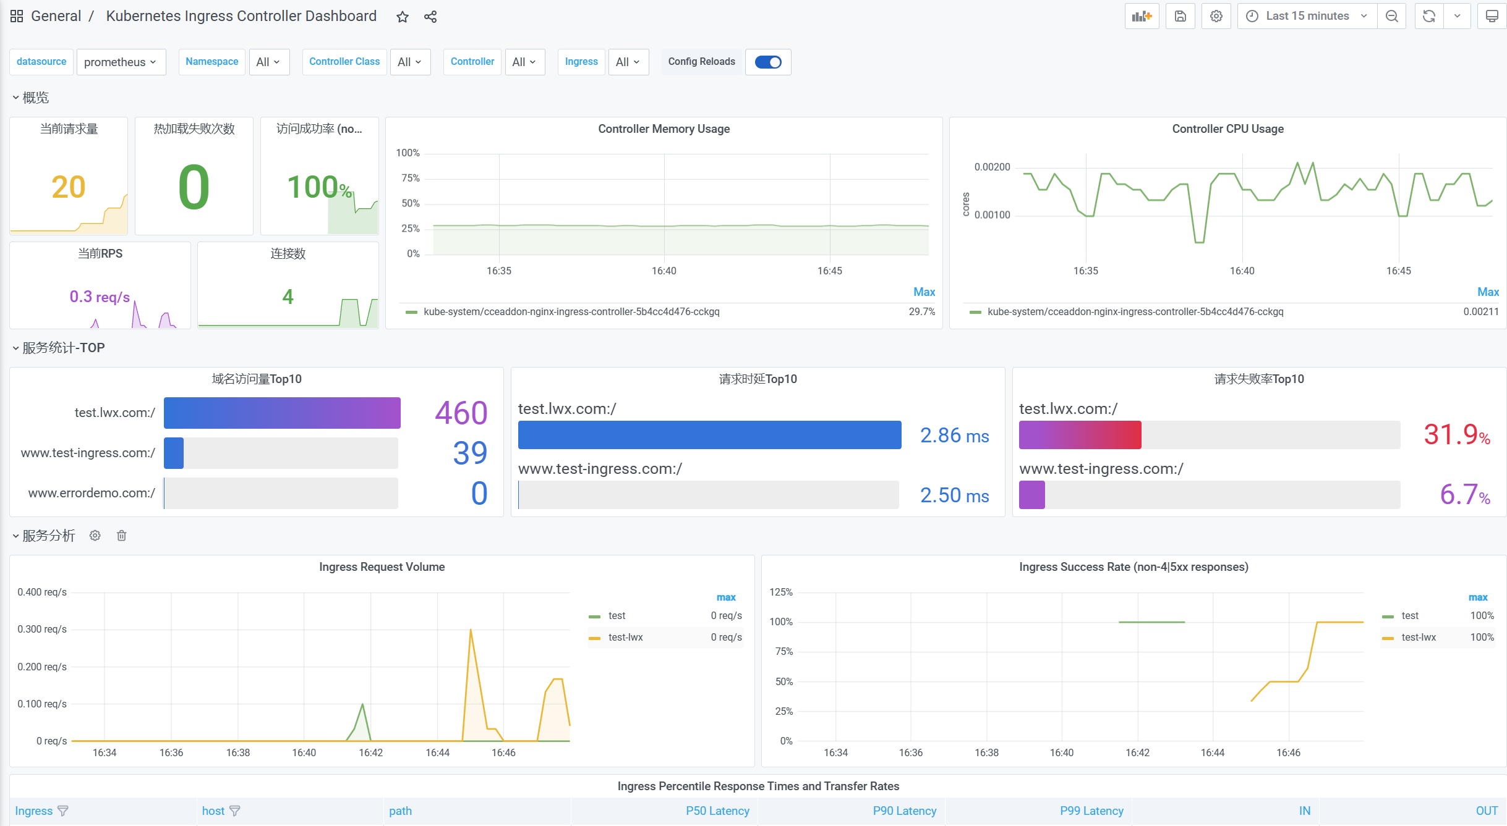Open dashboard settings gear

tap(1216, 16)
